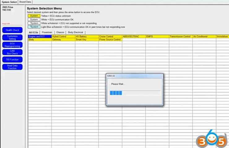Select the Smart Key system
The image size is (229, 148).
pos(87,39)
